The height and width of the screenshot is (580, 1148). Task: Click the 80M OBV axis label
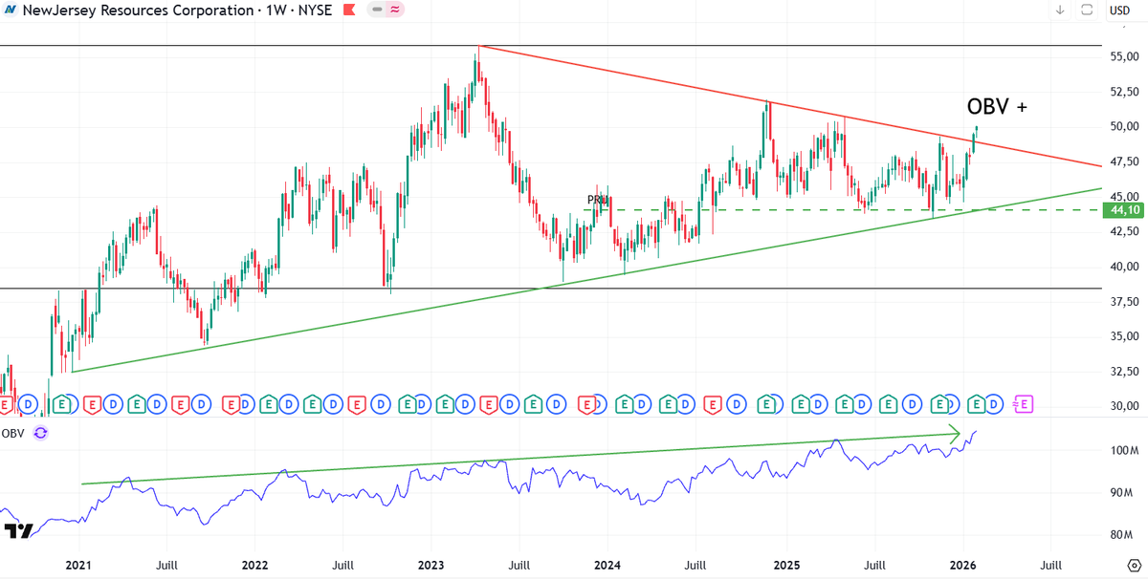pyautogui.click(x=1121, y=535)
